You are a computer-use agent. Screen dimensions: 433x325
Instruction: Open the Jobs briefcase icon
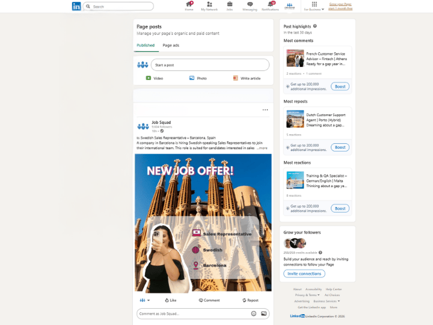[229, 5]
